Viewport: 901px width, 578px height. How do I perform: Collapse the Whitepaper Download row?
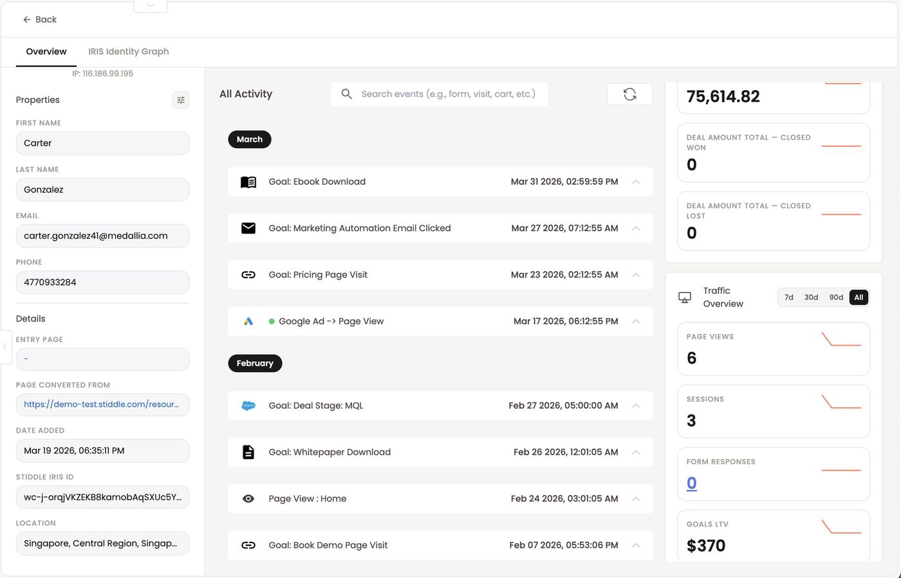636,452
